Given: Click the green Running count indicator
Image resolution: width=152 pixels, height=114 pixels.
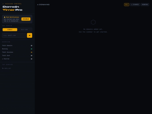Looking at the screenshot, I should pos(32,49).
